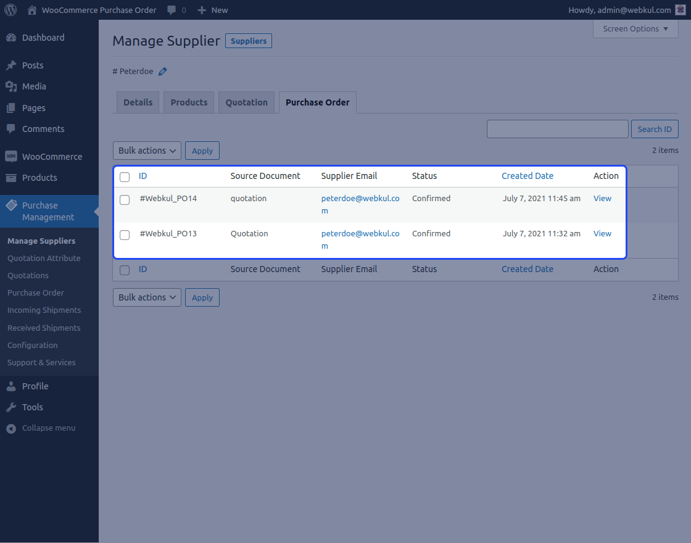View the #Webkul_PO14 purchase order
The height and width of the screenshot is (543, 691).
coord(602,198)
